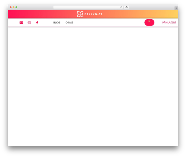
Task: Open the BLOG menu item
Action: pos(57,23)
